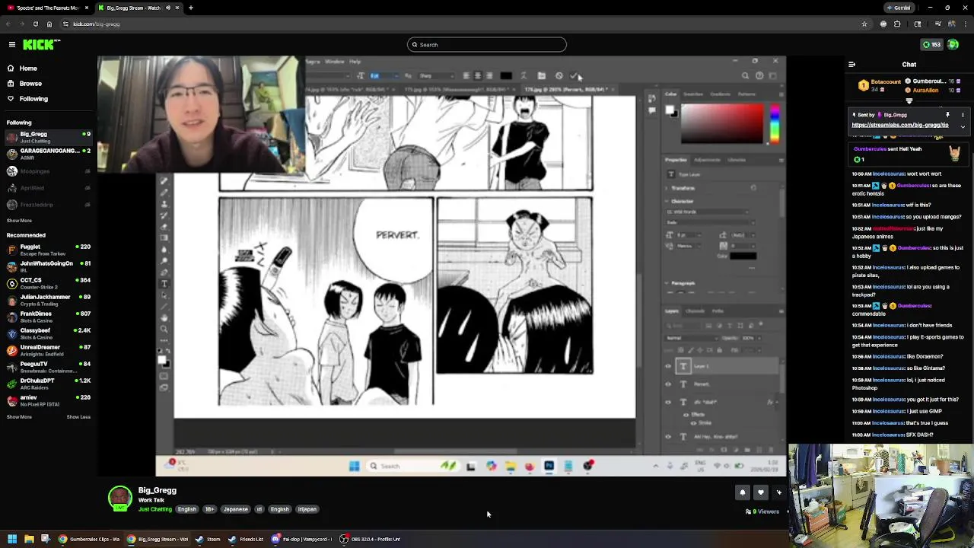Open Following in Kick sidebar
The width and height of the screenshot is (974, 548).
coord(33,99)
